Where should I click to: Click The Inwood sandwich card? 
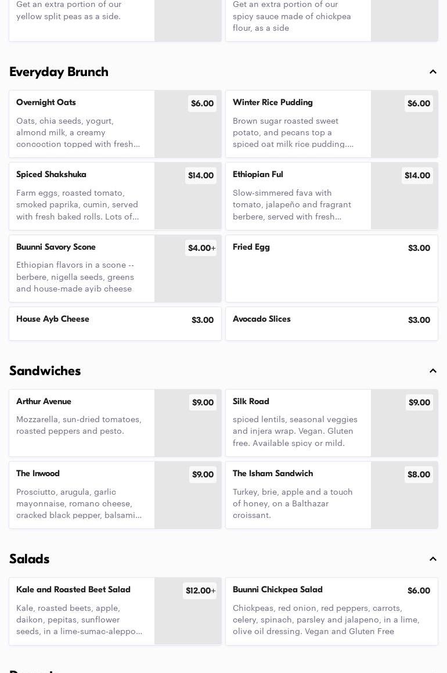coord(115,495)
